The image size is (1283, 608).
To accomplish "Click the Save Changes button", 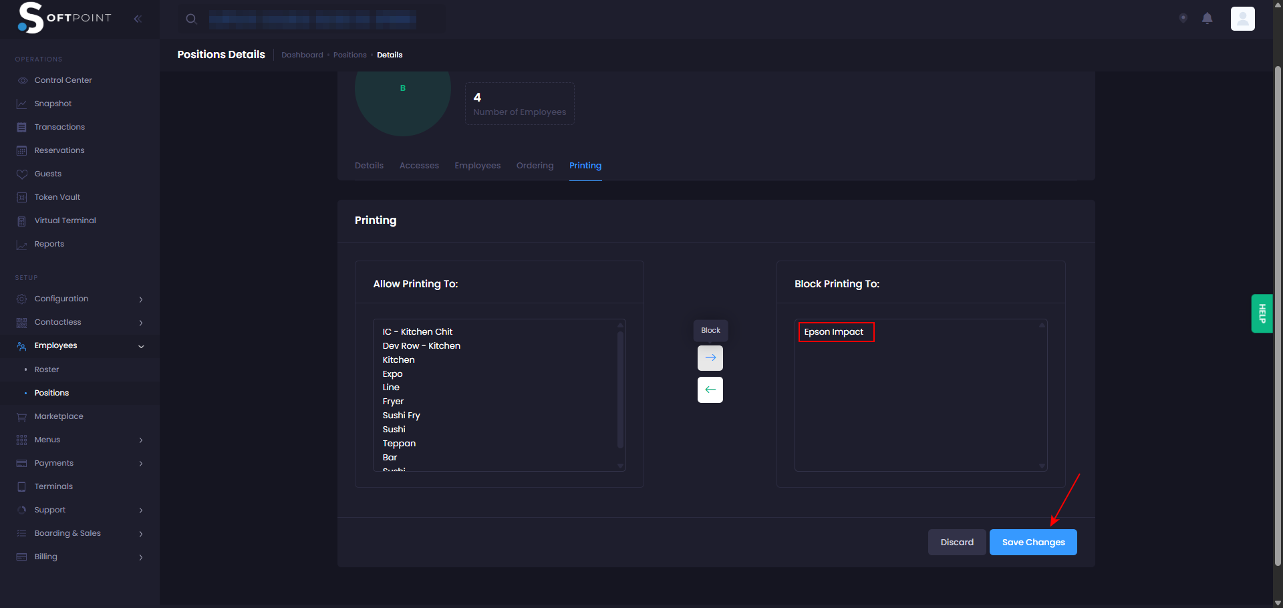I will pos(1032,542).
